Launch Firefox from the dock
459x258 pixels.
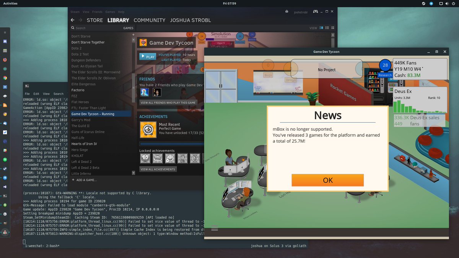(x=5, y=60)
